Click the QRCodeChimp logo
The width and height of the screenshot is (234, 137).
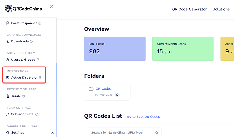[23, 9]
